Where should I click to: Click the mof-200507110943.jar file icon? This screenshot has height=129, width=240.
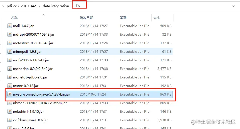point(10,60)
